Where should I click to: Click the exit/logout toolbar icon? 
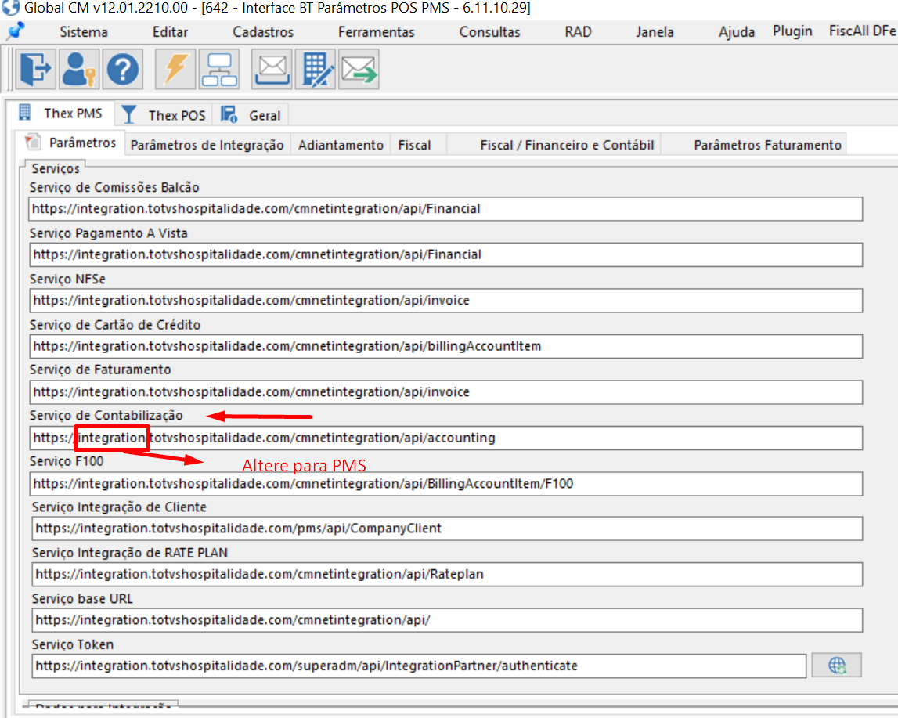[x=34, y=69]
